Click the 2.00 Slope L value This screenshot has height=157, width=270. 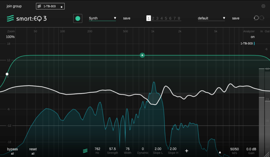(158, 149)
